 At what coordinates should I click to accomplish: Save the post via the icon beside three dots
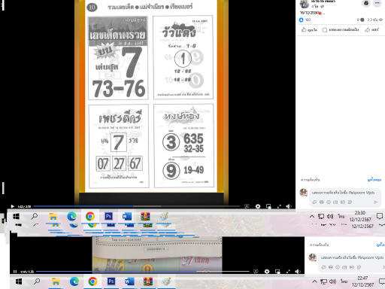coord(366,3)
